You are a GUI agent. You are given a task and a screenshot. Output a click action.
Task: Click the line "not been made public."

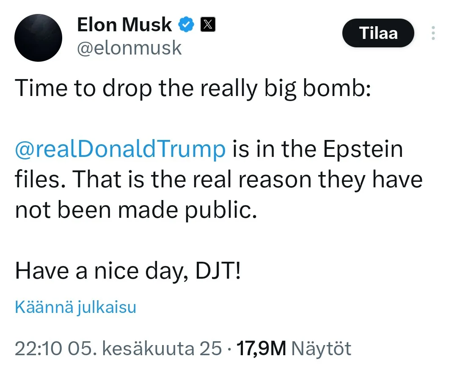(x=136, y=210)
